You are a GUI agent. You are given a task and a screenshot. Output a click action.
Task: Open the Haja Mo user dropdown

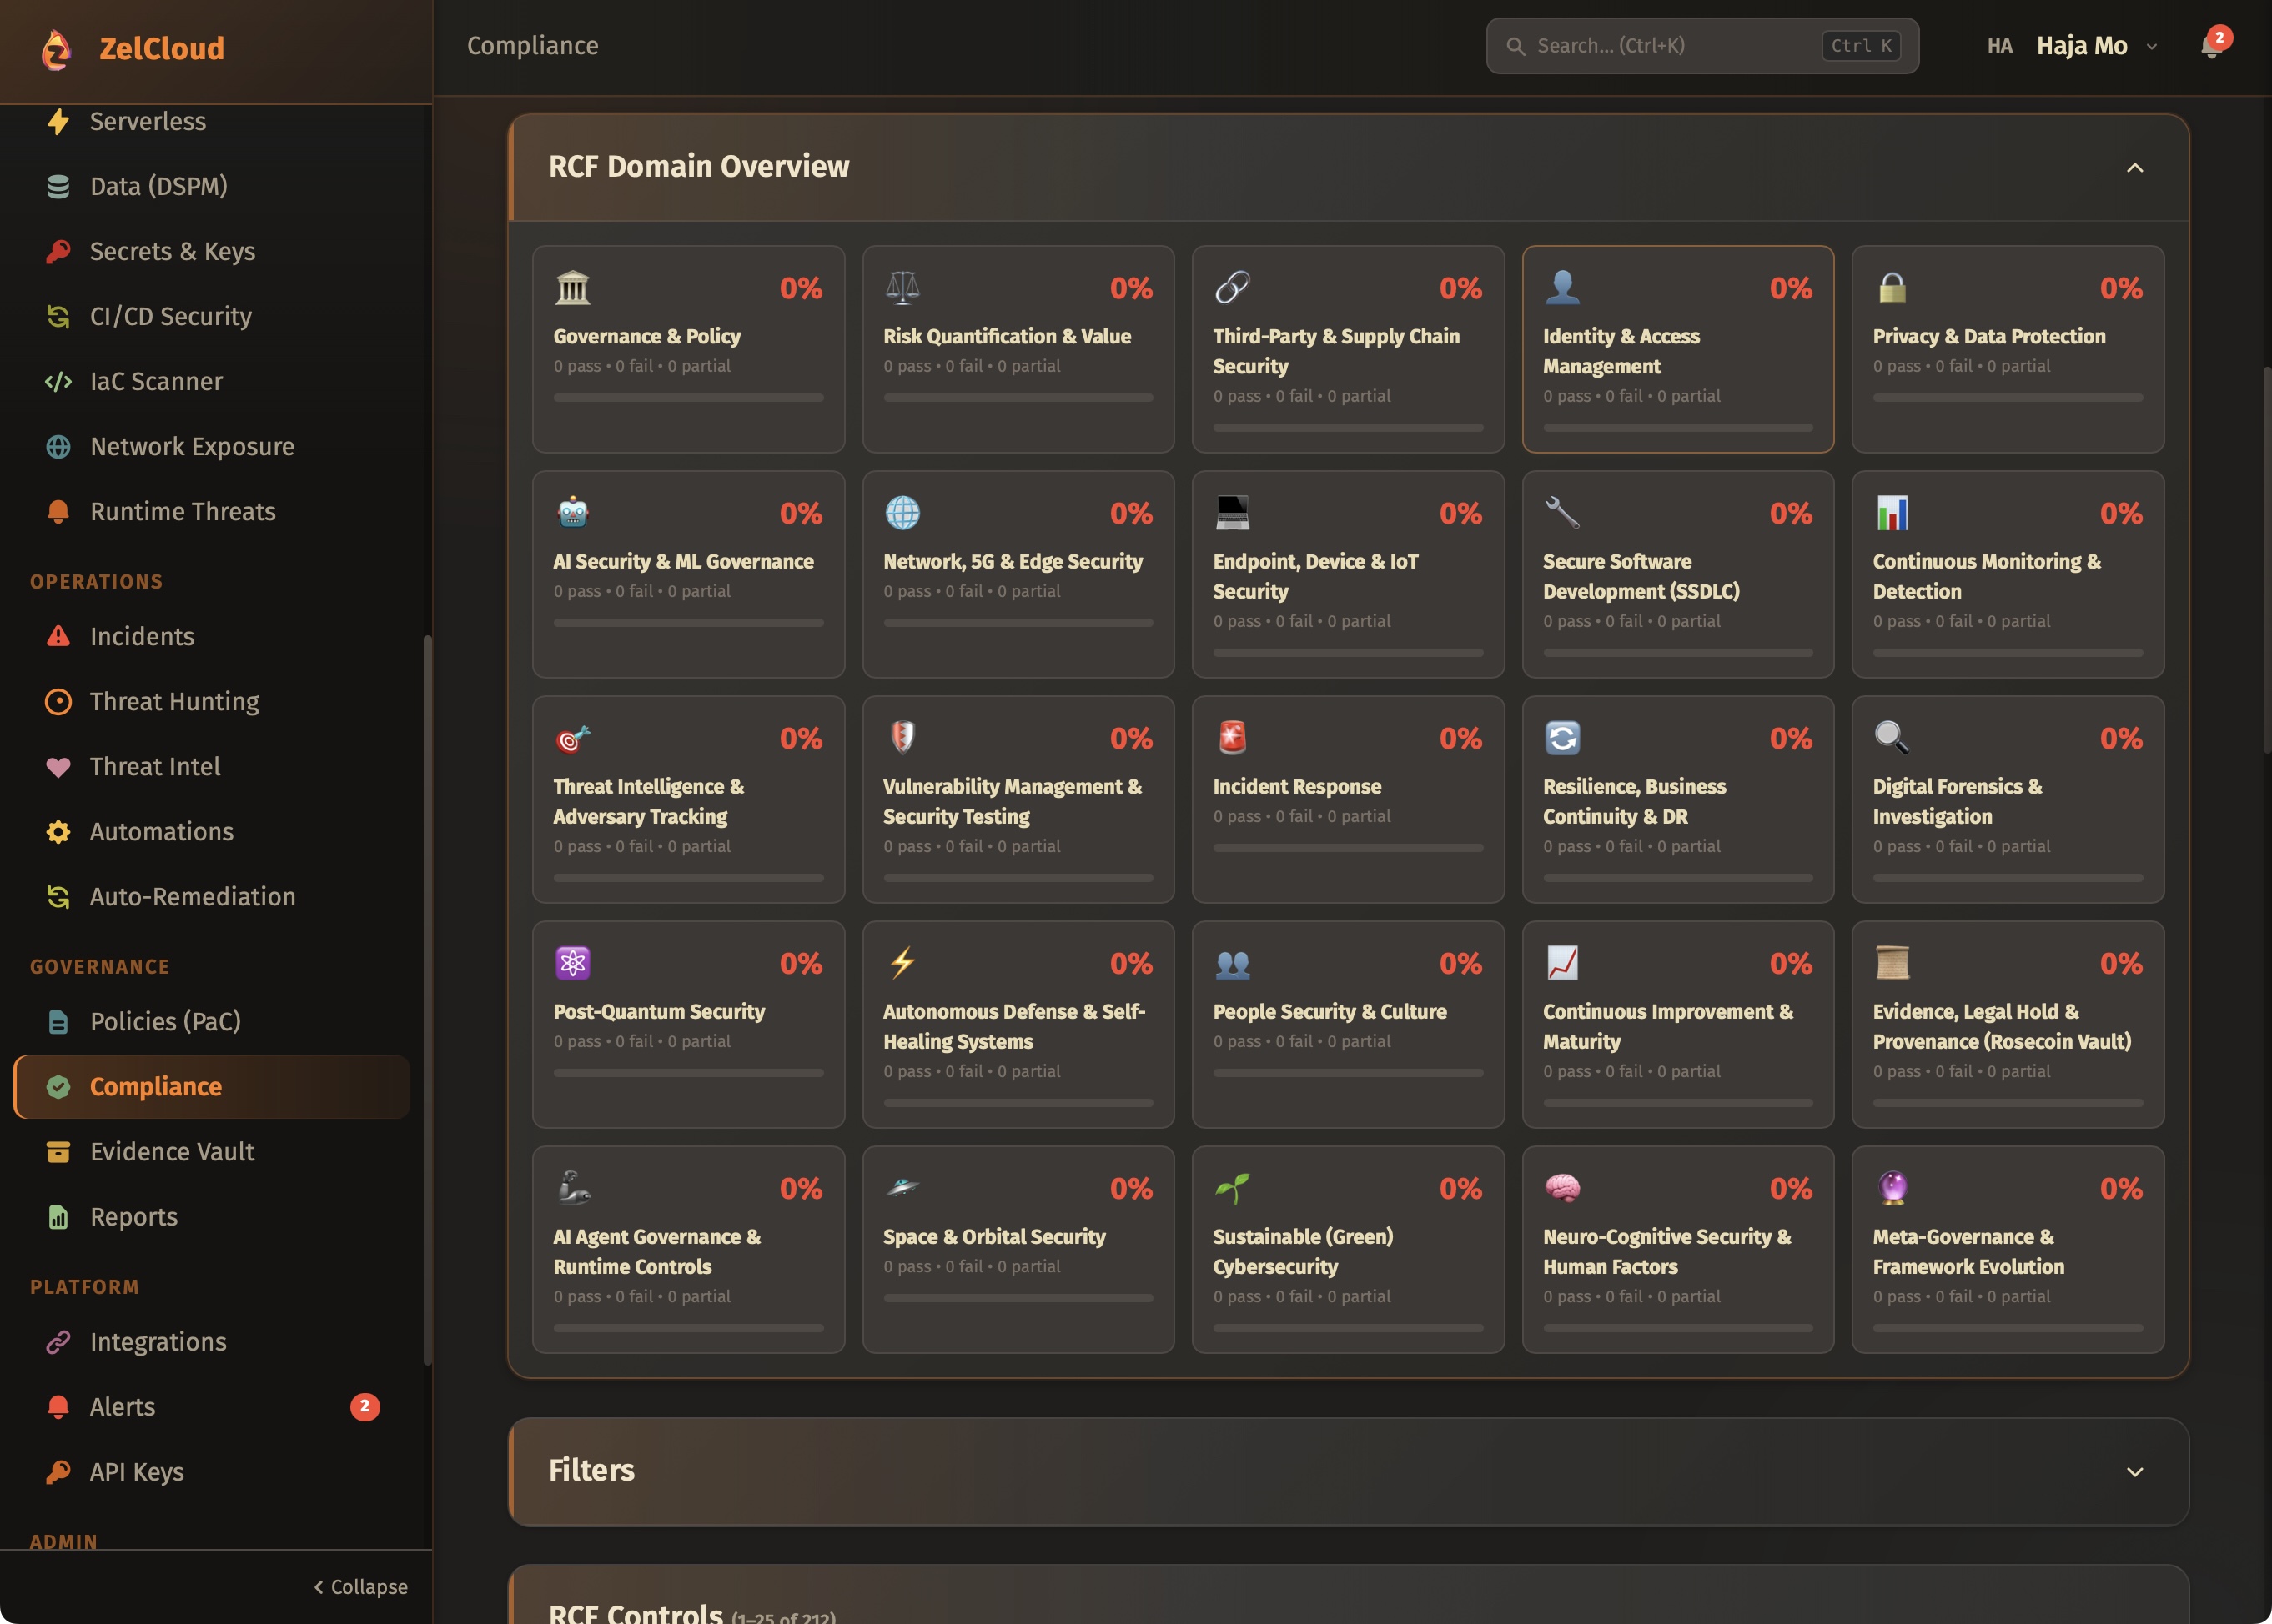2096,46
